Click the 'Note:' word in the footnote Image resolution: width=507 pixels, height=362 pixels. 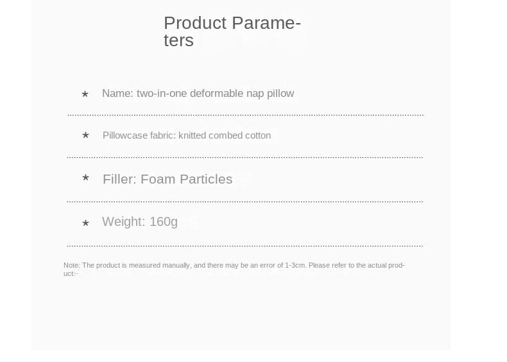[x=72, y=265]
